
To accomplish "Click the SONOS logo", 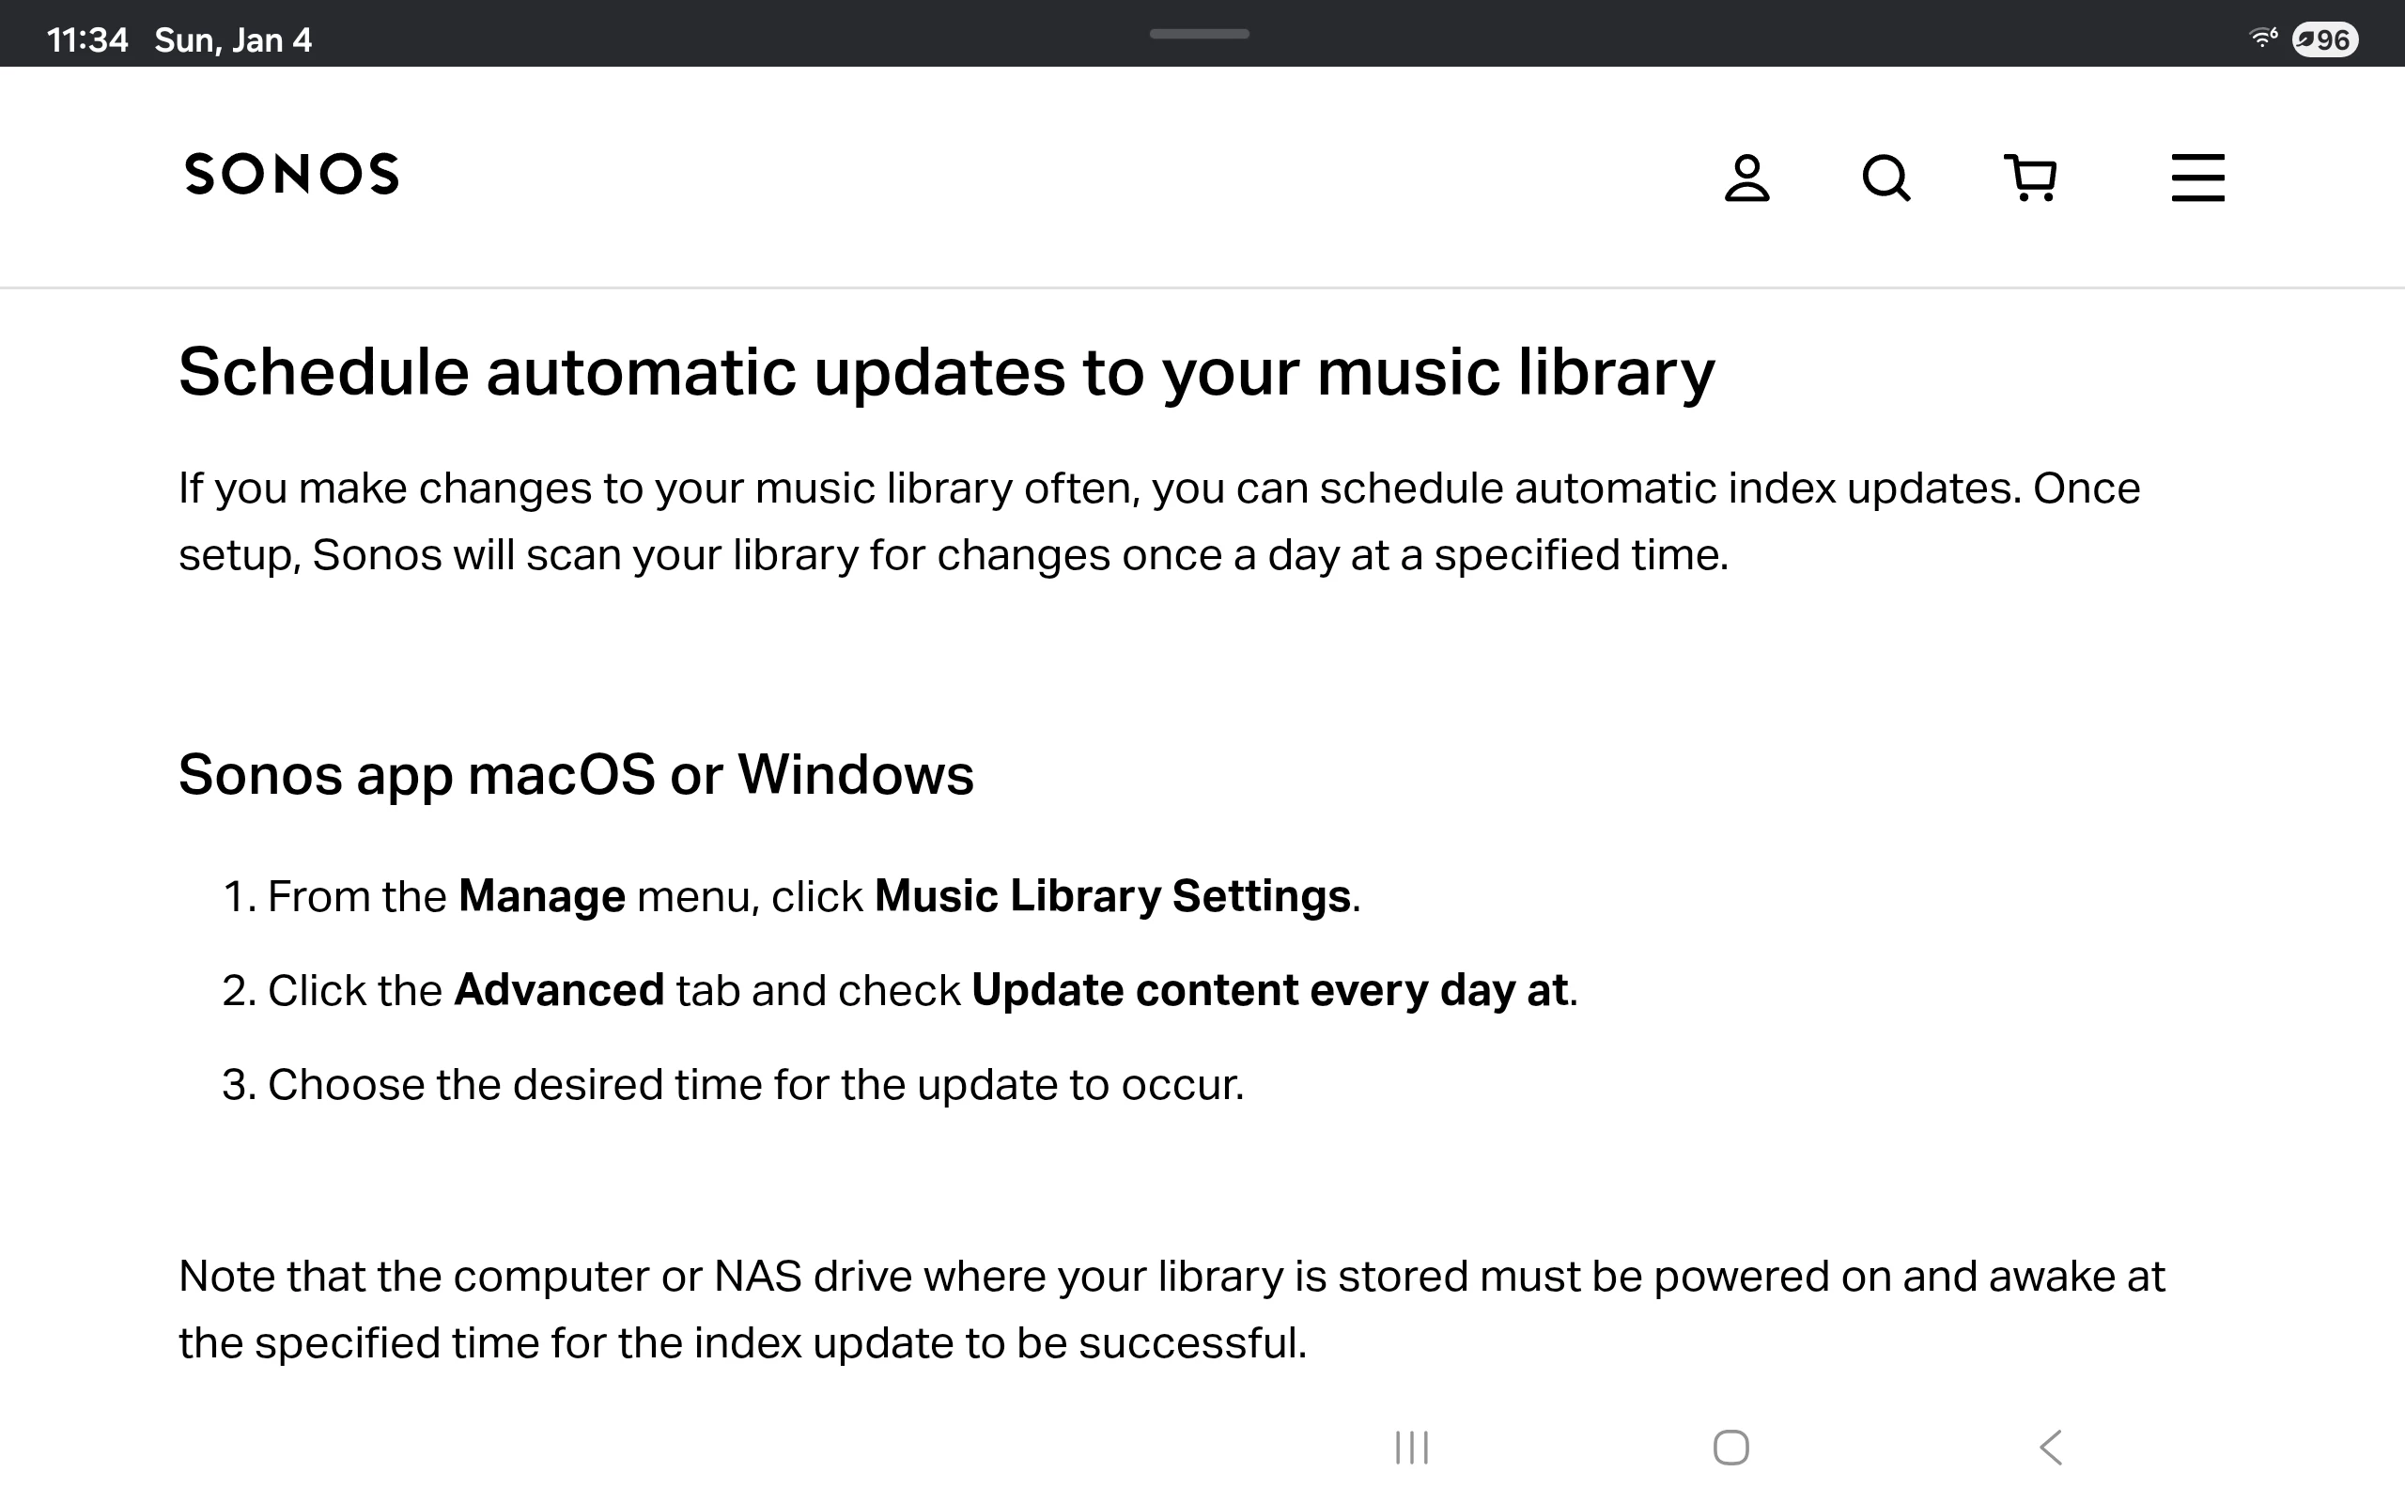I will tap(291, 175).
